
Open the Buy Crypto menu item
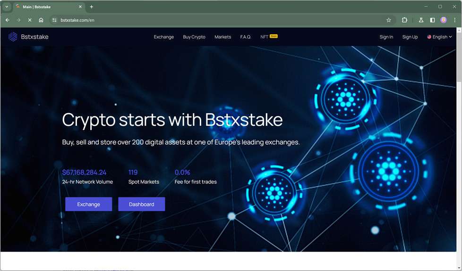(x=194, y=37)
